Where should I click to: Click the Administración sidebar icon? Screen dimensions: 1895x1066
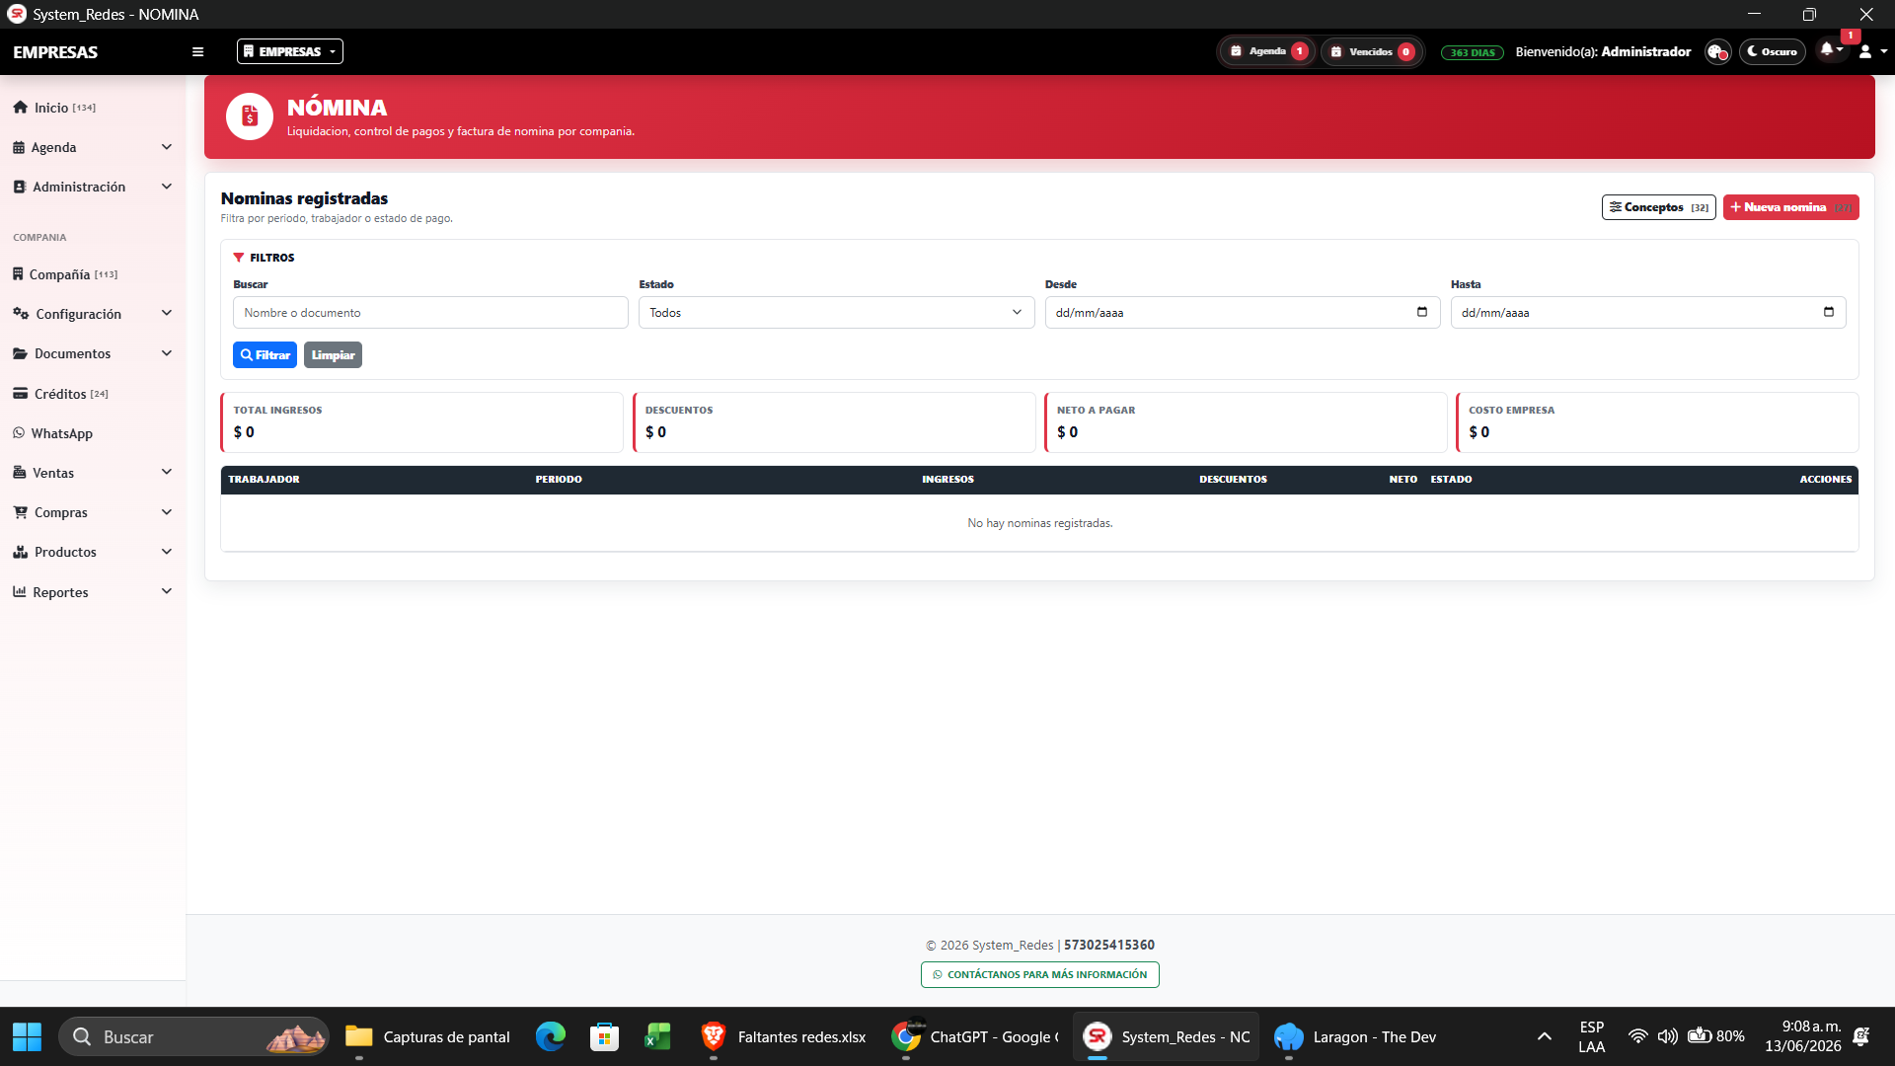pyautogui.click(x=20, y=187)
